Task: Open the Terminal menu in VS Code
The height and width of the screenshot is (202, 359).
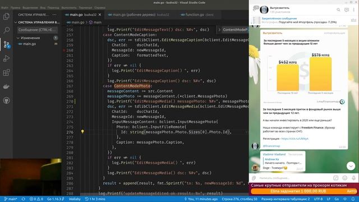Action: (85, 7)
